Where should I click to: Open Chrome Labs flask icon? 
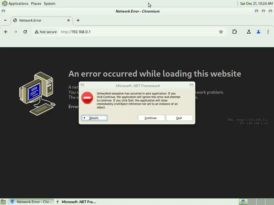[x=249, y=32]
